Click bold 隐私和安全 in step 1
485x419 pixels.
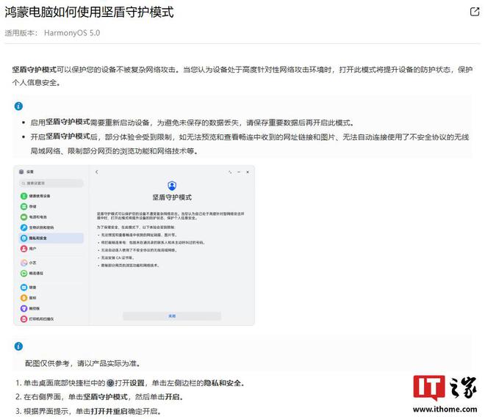[222, 383]
